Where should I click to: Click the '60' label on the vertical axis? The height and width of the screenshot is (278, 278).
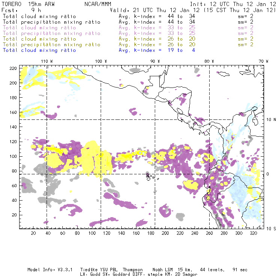pyautogui.click(x=14, y=186)
